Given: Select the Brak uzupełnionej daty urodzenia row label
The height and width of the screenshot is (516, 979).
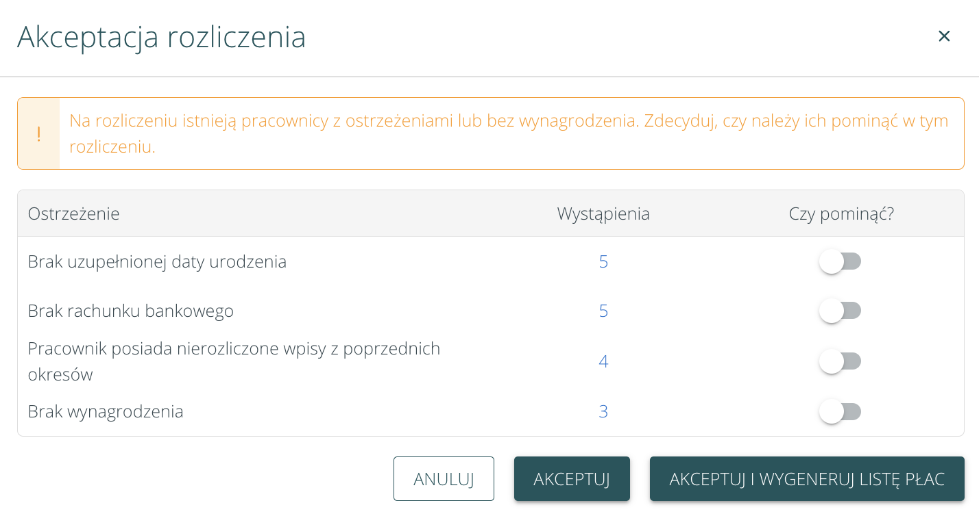Looking at the screenshot, I should click(157, 262).
